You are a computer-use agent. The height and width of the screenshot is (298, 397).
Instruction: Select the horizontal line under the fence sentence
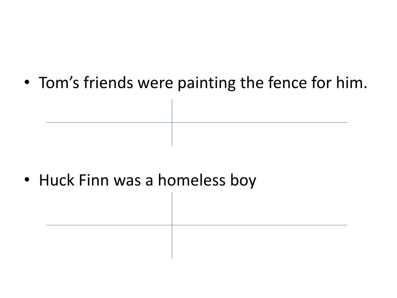tap(197, 122)
